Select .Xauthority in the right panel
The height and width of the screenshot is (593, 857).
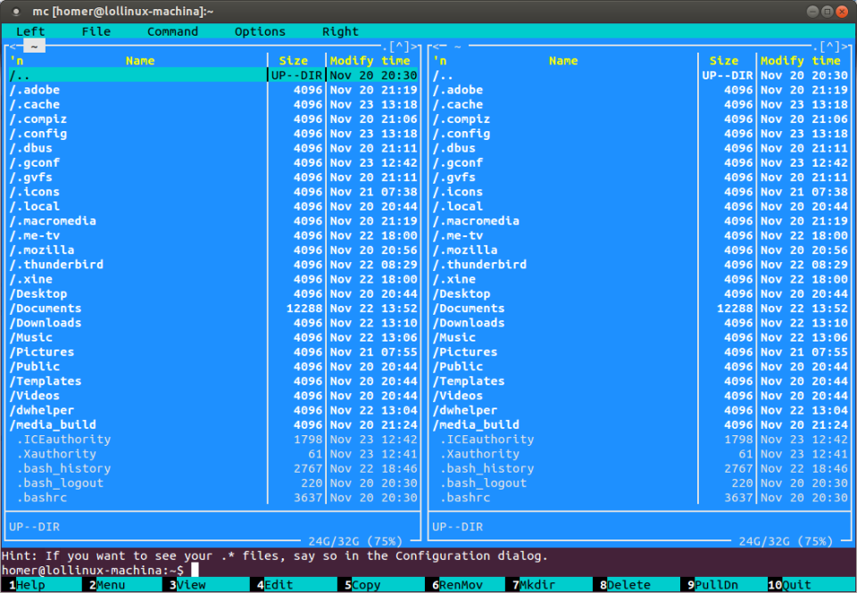[x=641, y=454]
